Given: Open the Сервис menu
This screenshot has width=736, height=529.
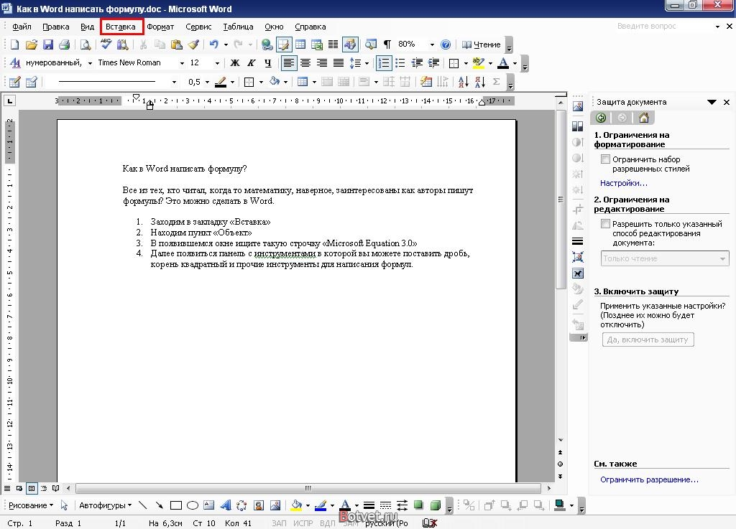Looking at the screenshot, I should (198, 27).
